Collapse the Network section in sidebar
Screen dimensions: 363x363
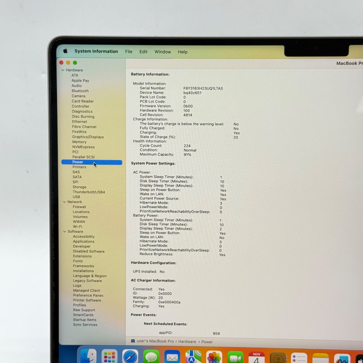coord(65,202)
